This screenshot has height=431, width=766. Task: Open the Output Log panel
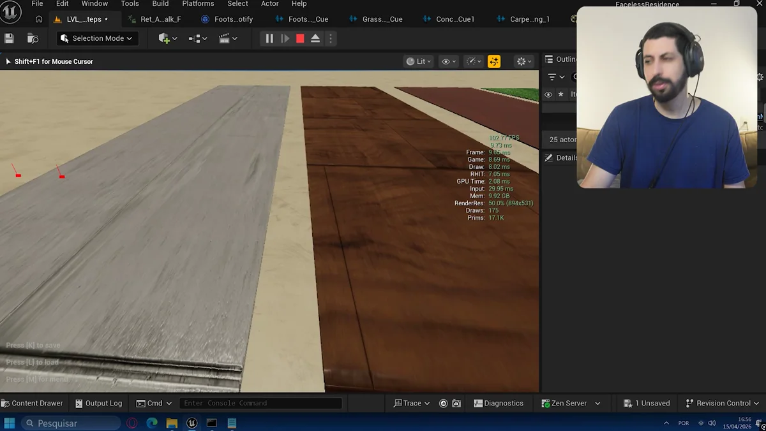pyautogui.click(x=98, y=403)
